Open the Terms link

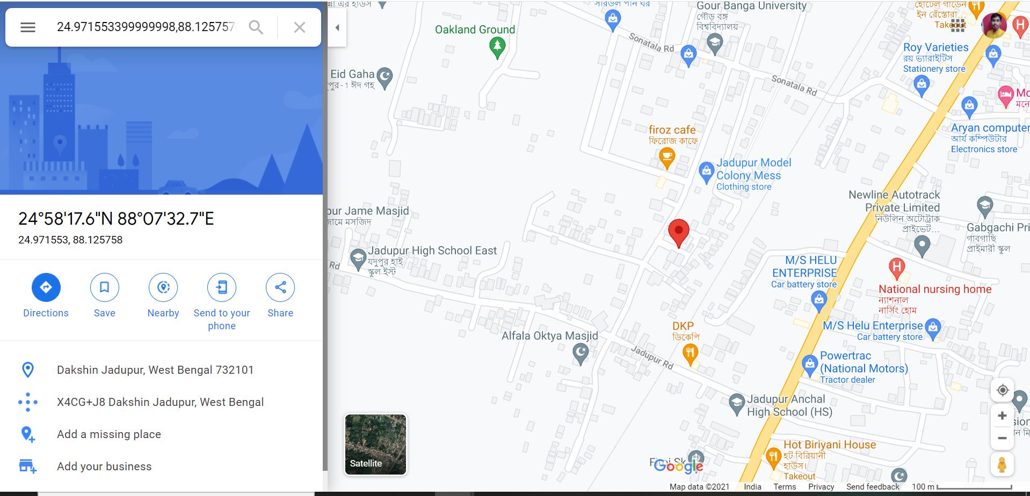click(785, 487)
